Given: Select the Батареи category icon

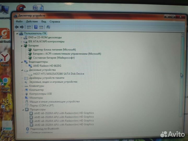Looking at the screenshot, I should pyautogui.click(x=25, y=45).
